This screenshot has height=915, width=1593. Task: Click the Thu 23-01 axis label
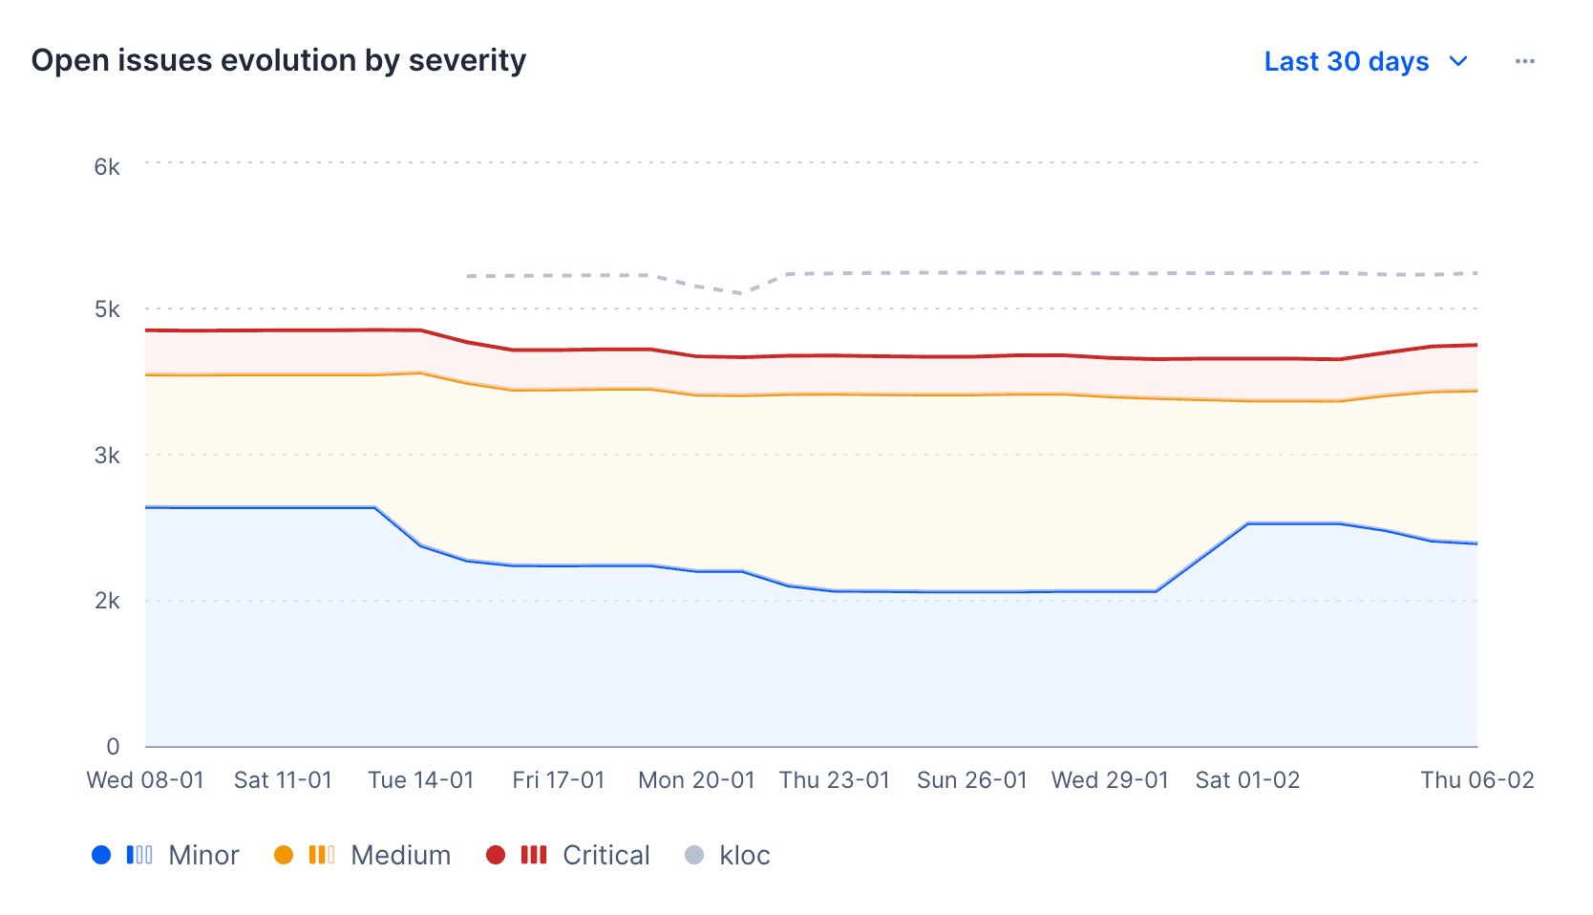pyautogui.click(x=835, y=779)
